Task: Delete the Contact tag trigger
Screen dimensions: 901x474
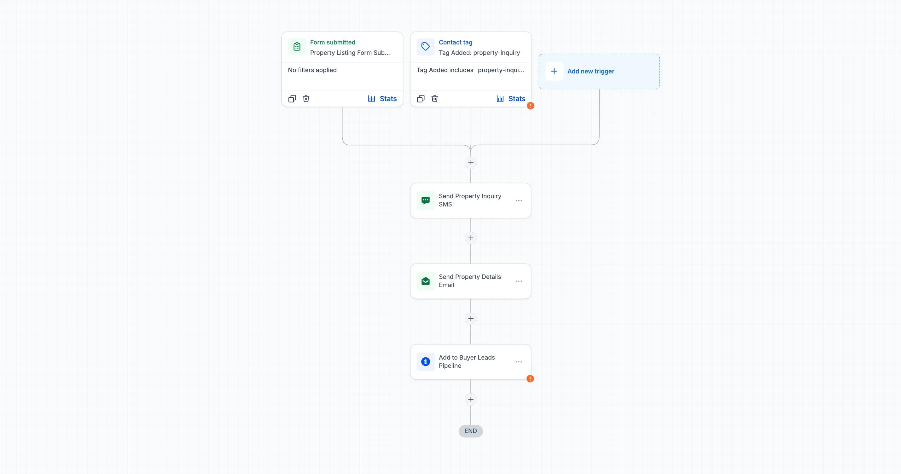Action: click(435, 99)
